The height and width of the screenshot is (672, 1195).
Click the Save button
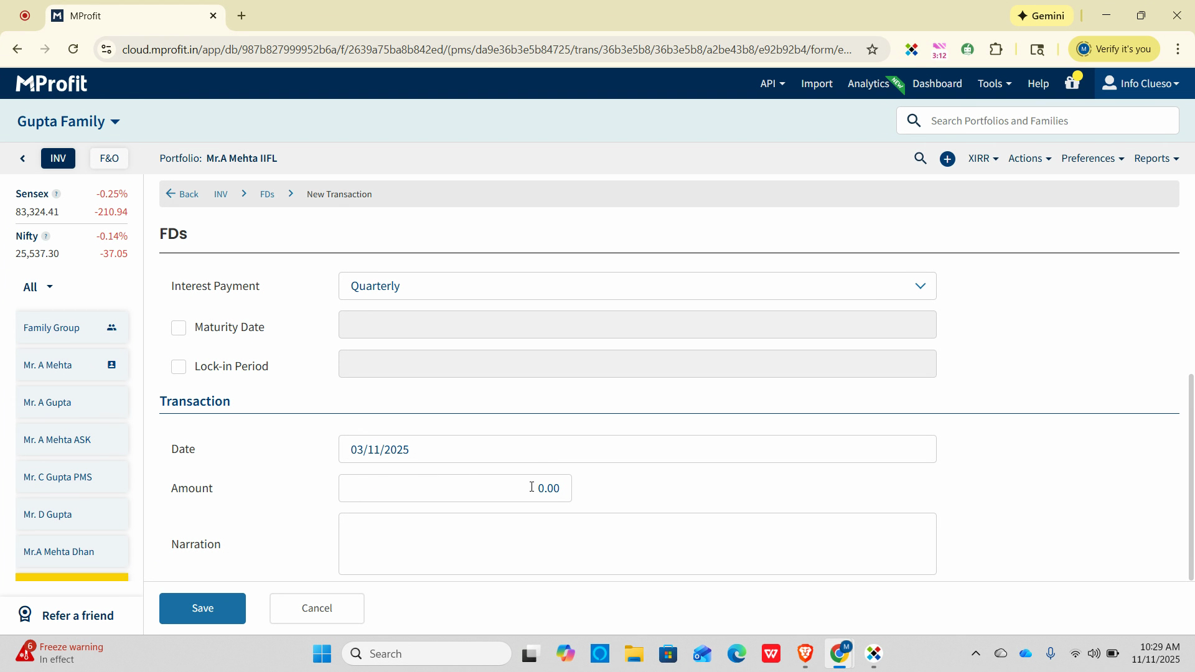pos(202,608)
